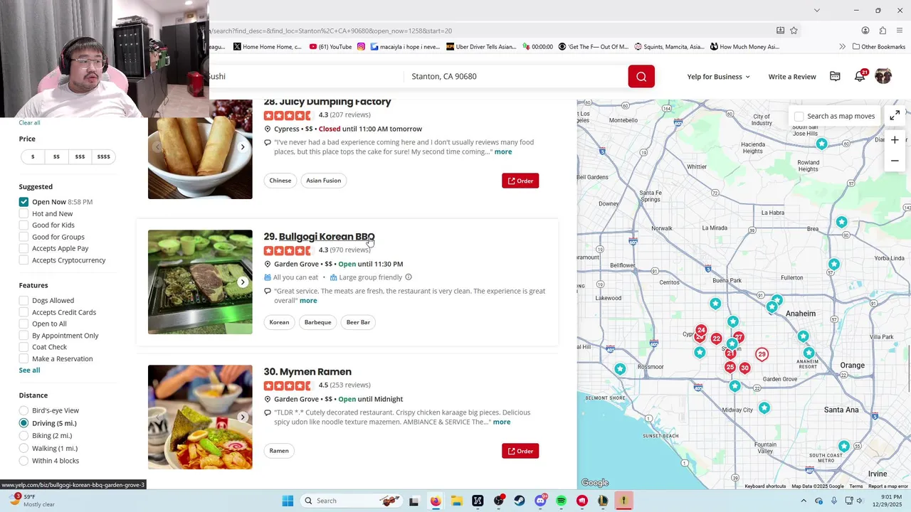The width and height of the screenshot is (911, 512).
Task: Click the Korean category tag
Action: pyautogui.click(x=279, y=322)
